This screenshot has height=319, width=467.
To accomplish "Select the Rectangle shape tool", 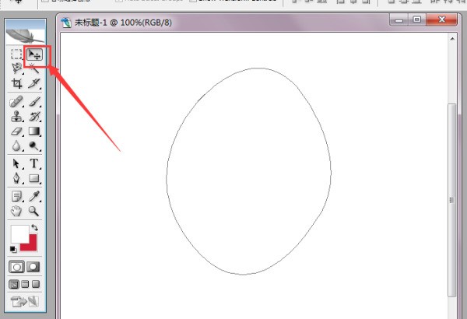I will (34, 178).
